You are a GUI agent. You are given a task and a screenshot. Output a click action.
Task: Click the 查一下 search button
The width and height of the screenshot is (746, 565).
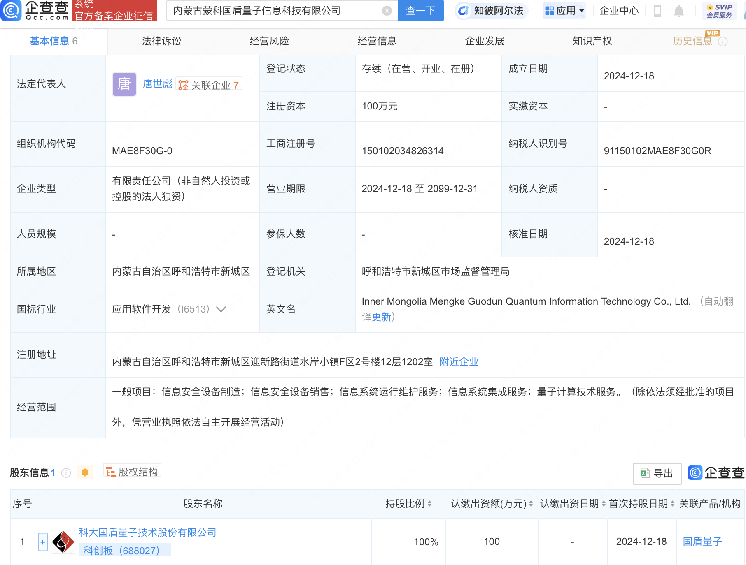point(420,10)
